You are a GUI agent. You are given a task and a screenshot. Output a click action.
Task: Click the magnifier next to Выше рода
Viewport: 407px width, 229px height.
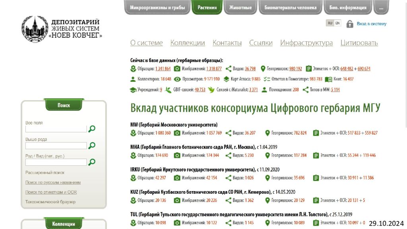click(92, 146)
